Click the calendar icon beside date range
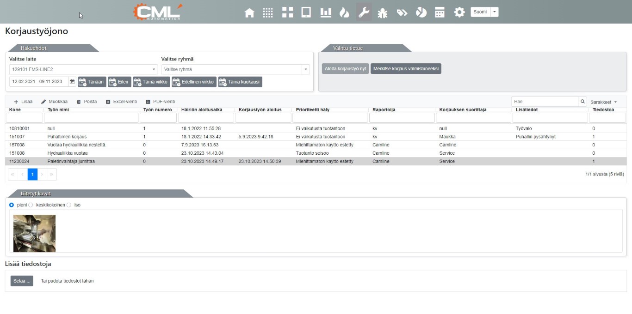This screenshot has height=314, width=632. click(x=72, y=82)
